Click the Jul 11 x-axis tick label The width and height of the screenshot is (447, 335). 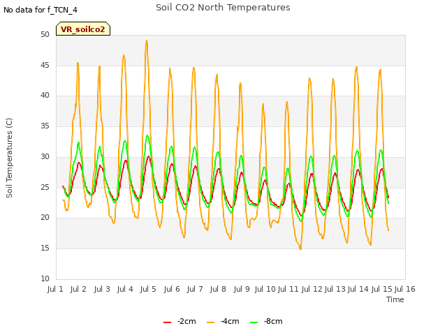coord(288,289)
